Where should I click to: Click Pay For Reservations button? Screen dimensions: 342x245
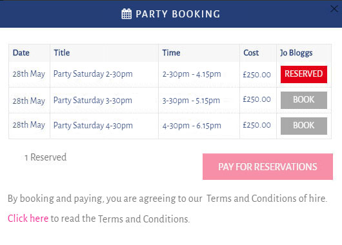point(268,166)
